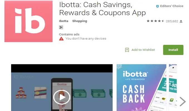
Task: Click the 3+ content rating badge
Action: point(61,27)
